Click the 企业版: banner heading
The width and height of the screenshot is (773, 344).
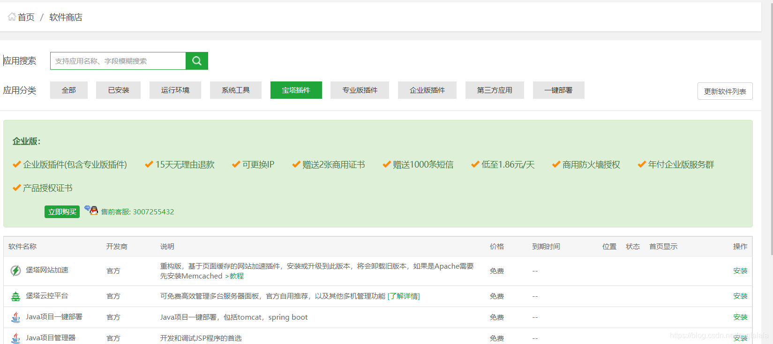[x=27, y=141]
